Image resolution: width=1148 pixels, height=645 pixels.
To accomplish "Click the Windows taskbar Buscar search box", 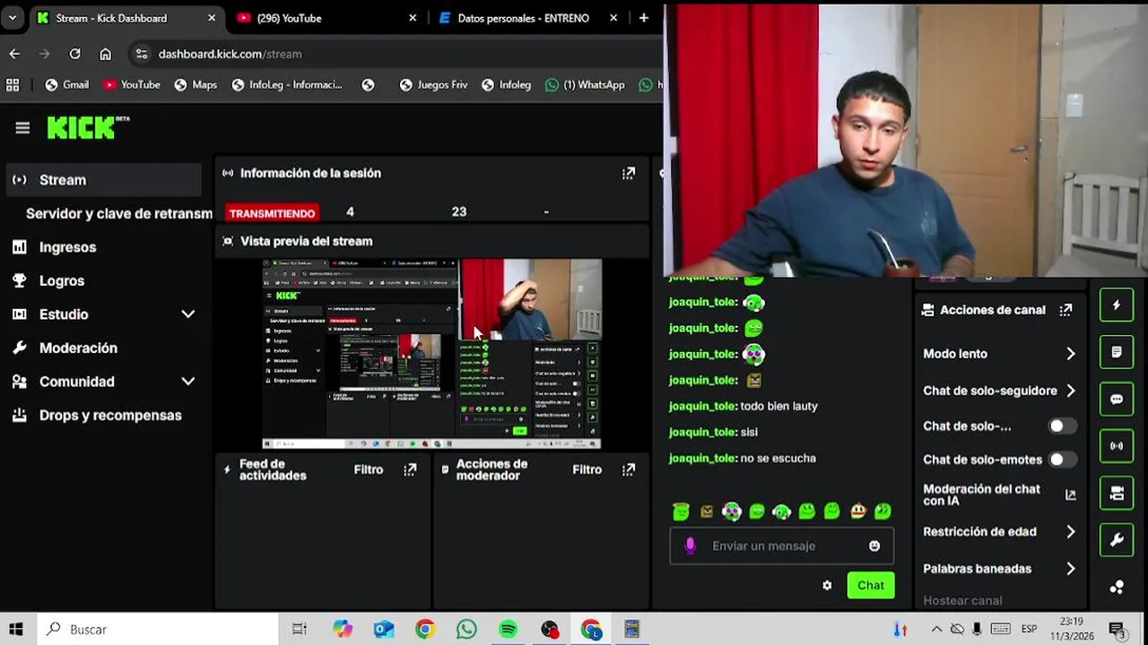I will tap(156, 629).
